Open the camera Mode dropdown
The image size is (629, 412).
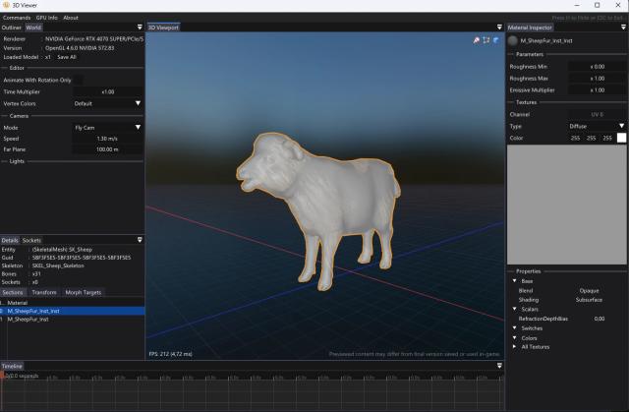(107, 128)
